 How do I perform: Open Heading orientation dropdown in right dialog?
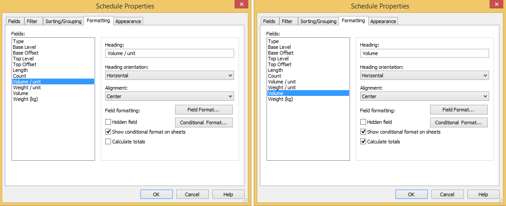point(424,75)
